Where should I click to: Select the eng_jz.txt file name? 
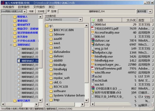pos(101,49)
